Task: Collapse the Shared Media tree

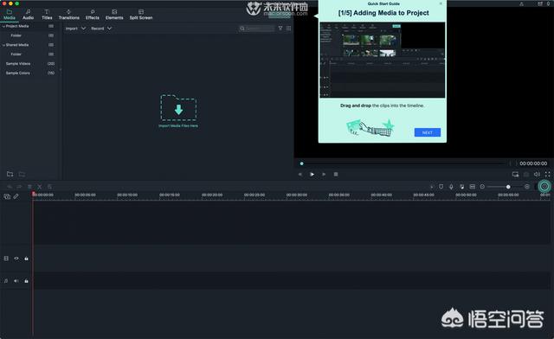Action: coord(3,45)
